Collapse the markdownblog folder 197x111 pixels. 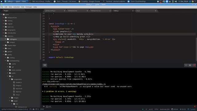(x=6, y=61)
